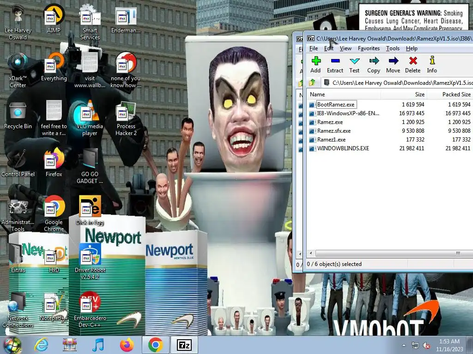The image size is (473, 354).
Task: Show hidden tray icons arrow
Action: click(404, 345)
